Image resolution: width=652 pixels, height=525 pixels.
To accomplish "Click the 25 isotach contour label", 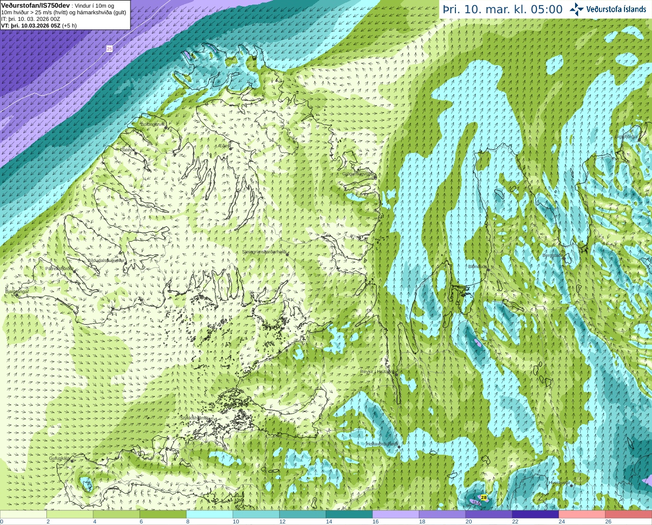I will (110, 48).
